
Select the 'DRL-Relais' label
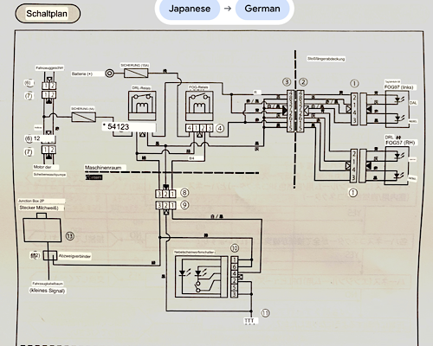click(141, 88)
